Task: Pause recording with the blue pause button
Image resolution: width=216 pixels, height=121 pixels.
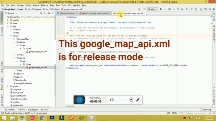Action: point(80,100)
